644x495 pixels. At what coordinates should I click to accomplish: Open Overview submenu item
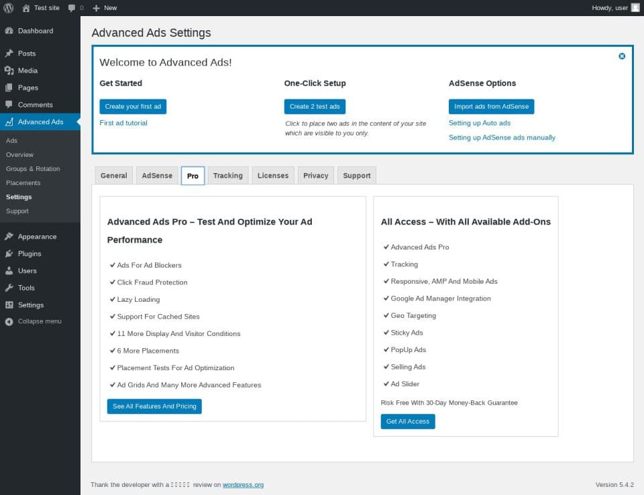click(19, 155)
